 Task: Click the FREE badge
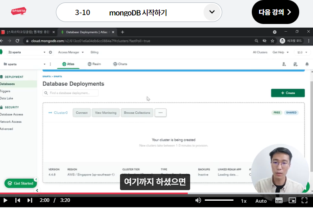pyautogui.click(x=277, y=113)
